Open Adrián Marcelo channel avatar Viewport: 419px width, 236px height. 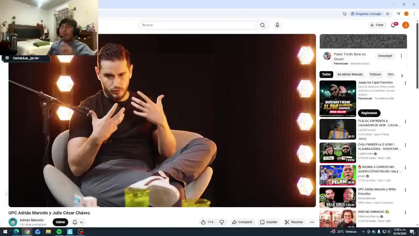(x=13, y=222)
